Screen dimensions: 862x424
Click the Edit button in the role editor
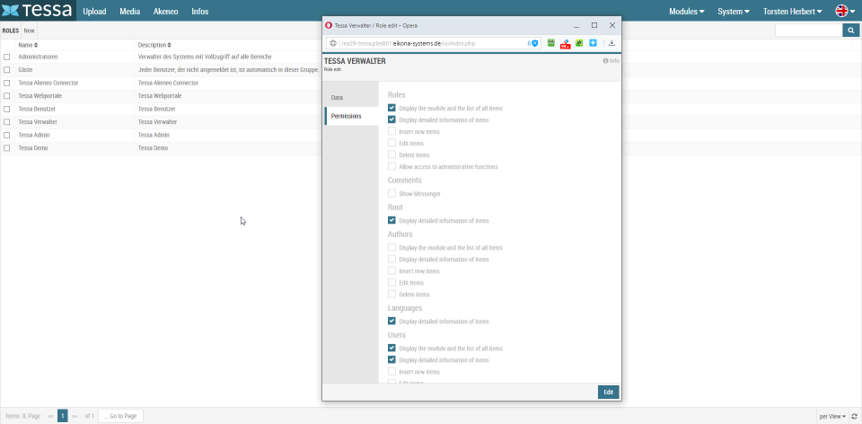[609, 392]
